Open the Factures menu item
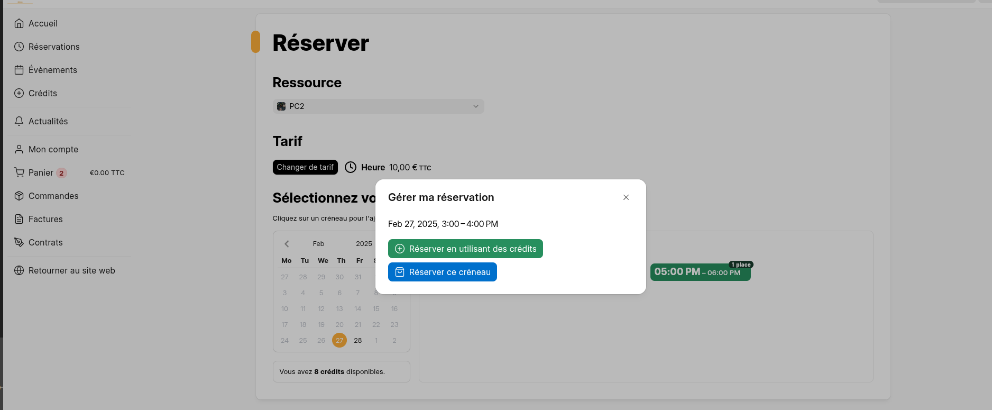This screenshot has width=992, height=410. point(45,219)
